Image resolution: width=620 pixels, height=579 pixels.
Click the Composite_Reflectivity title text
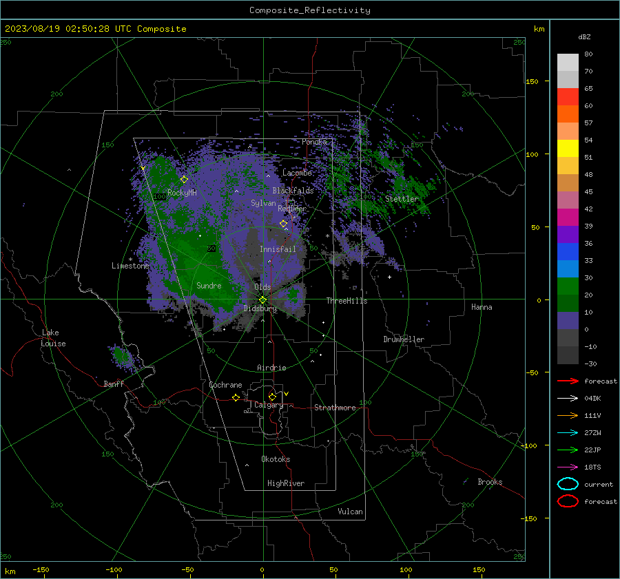coord(310,10)
